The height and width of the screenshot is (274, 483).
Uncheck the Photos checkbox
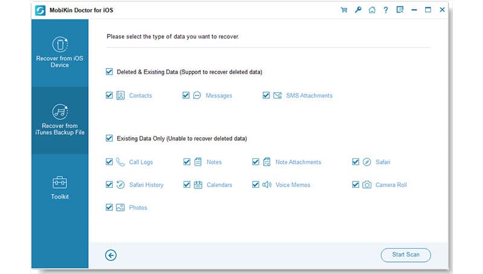click(109, 207)
